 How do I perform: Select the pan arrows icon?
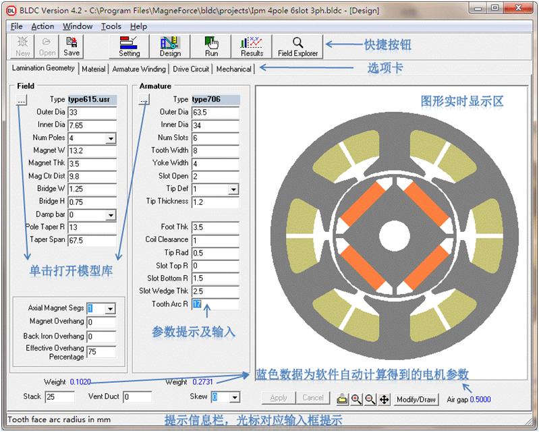pyautogui.click(x=384, y=399)
